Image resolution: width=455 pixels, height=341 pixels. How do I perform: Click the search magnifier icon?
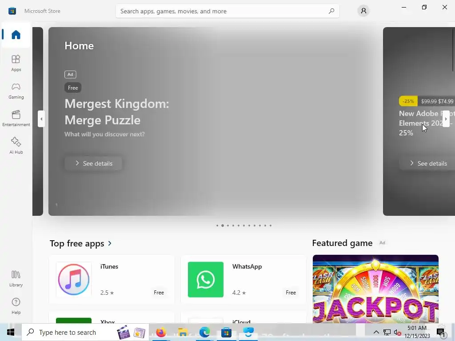pos(331,11)
